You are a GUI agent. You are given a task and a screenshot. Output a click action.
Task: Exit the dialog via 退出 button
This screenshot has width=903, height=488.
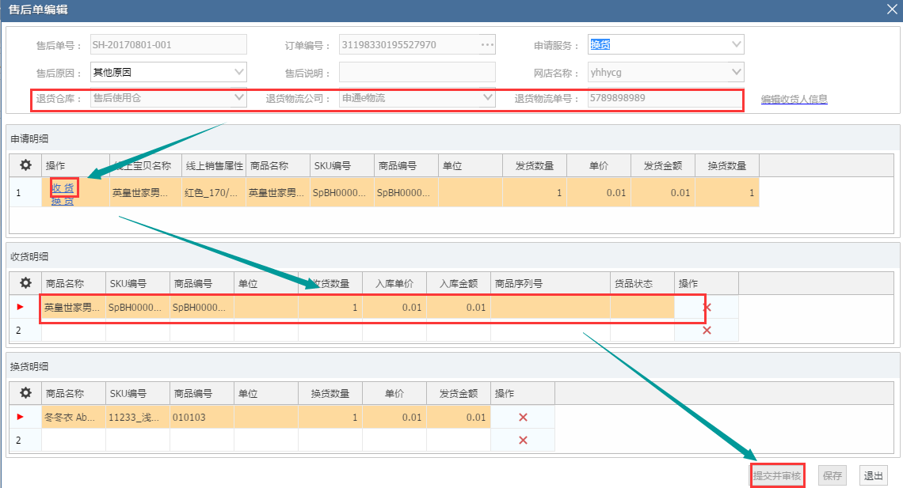point(872,475)
